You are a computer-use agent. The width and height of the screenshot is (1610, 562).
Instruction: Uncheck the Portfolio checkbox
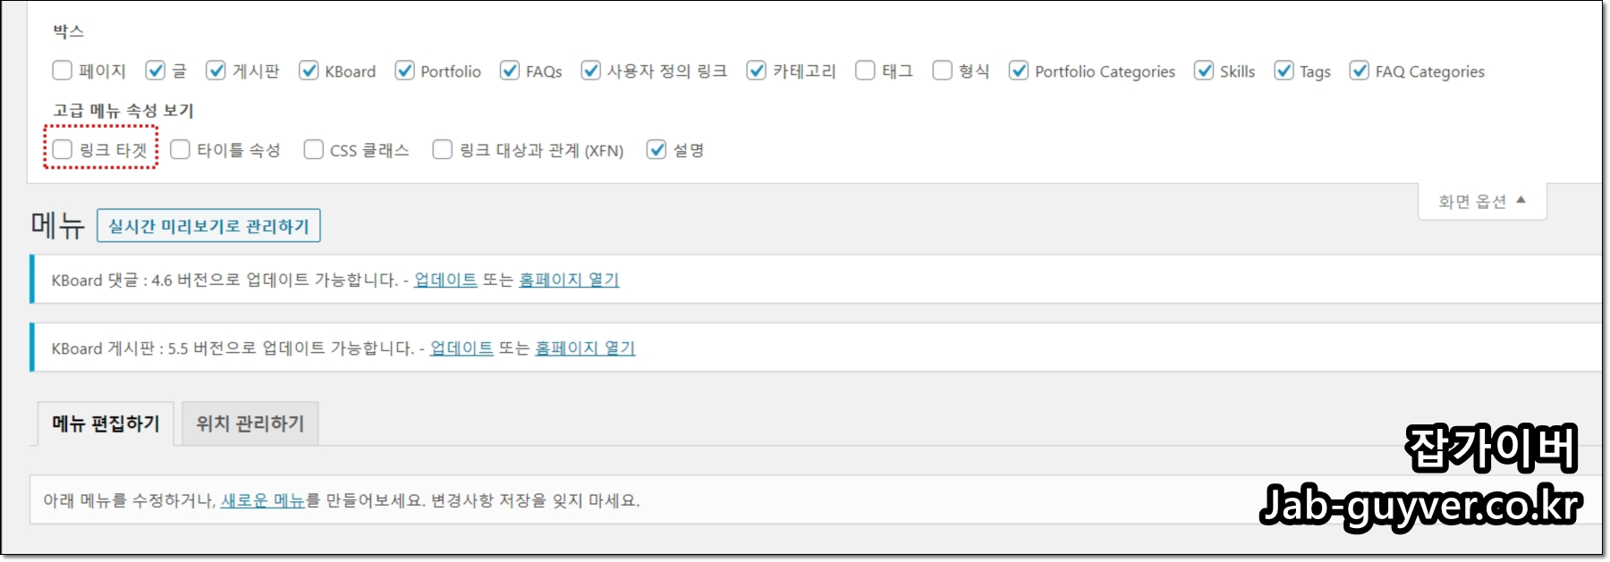point(404,70)
